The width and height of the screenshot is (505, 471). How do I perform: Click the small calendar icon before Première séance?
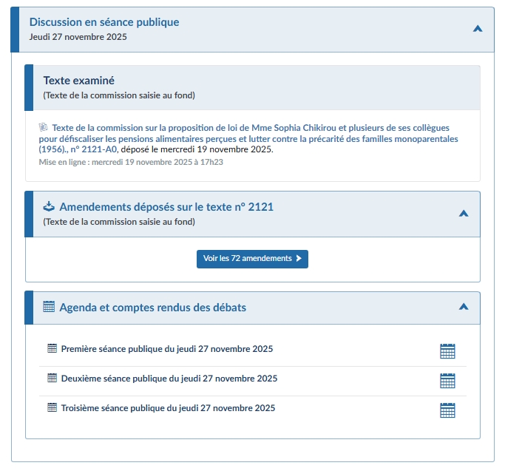52,348
